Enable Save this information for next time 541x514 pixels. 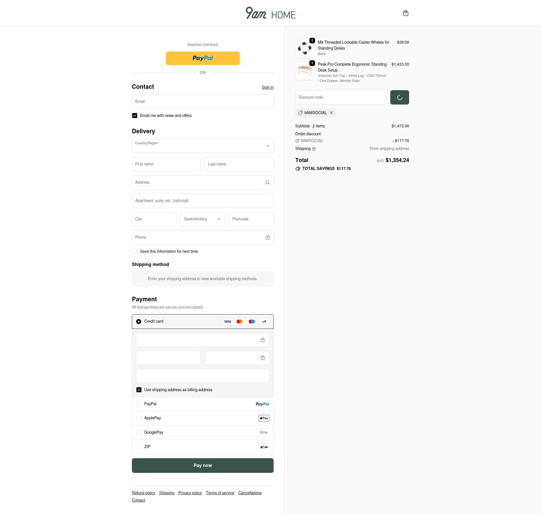tap(135, 251)
